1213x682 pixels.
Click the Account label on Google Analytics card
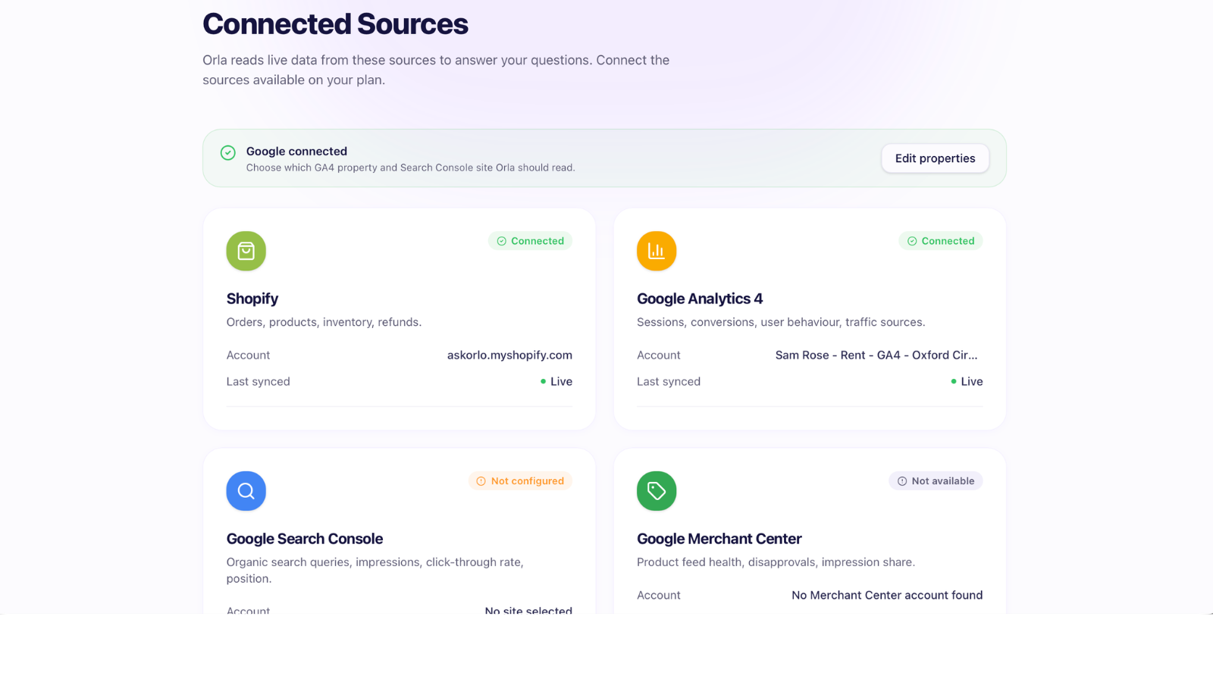[x=659, y=355]
